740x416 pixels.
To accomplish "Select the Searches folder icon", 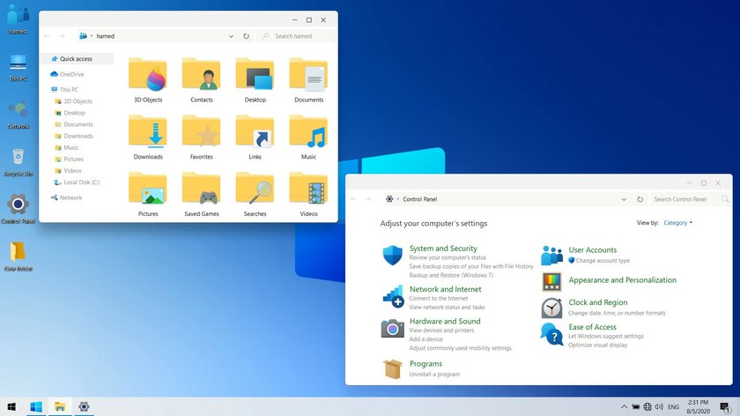I will point(255,190).
